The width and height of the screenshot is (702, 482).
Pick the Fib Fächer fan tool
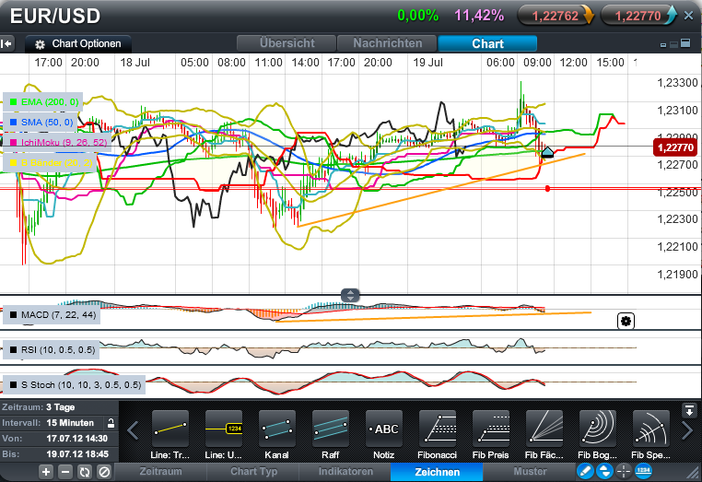544,429
